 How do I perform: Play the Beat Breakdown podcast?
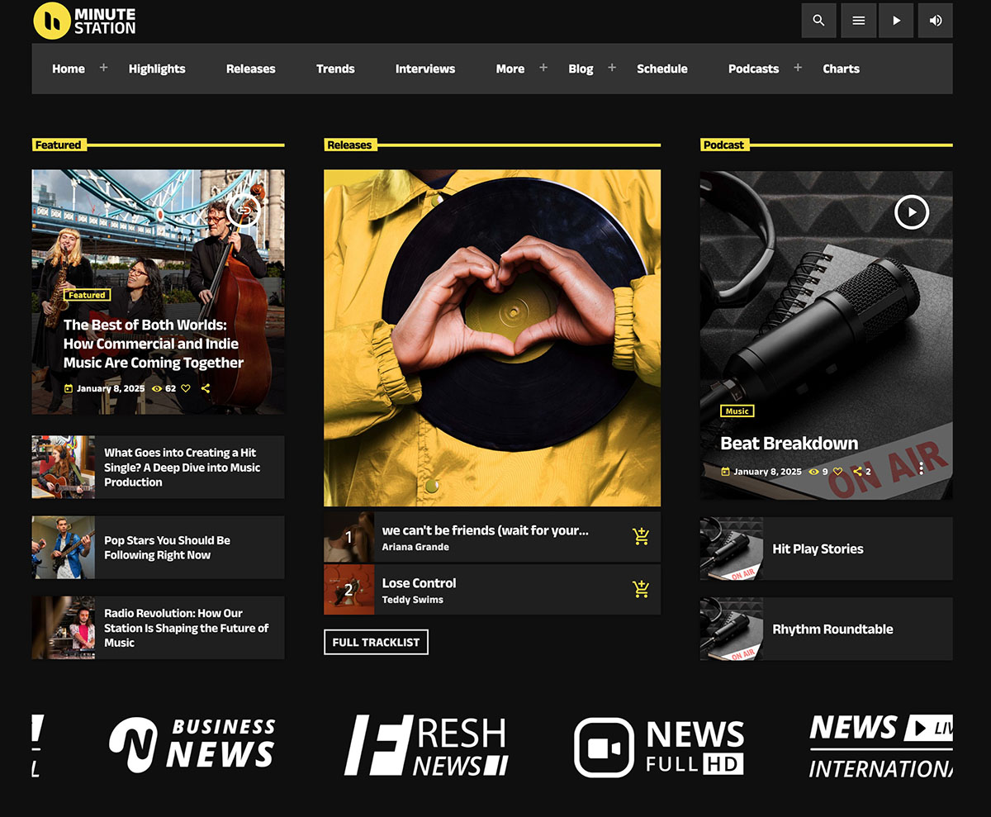tap(911, 212)
